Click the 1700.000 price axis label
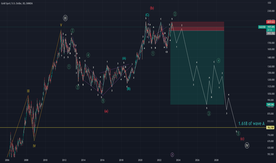 (x=271, y=43)
